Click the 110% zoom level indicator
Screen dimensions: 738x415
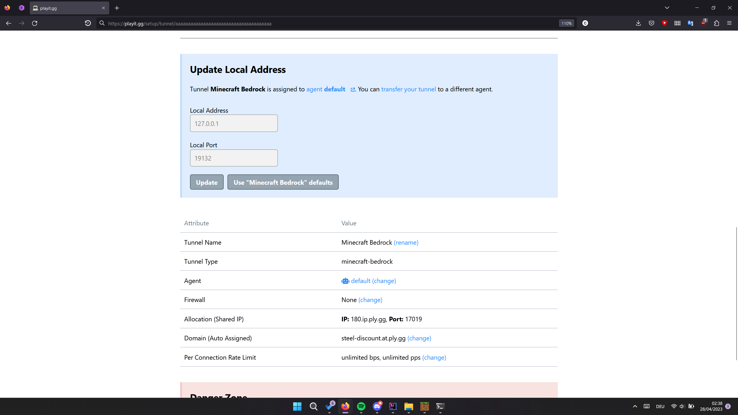[x=566, y=23]
